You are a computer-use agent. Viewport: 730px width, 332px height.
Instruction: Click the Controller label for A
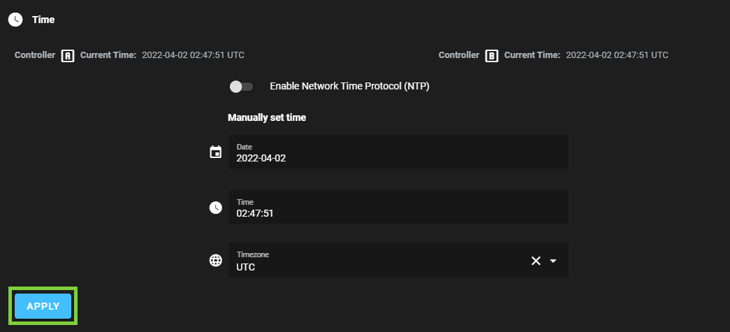[35, 55]
